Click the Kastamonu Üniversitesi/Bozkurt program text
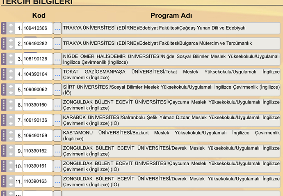Screen dimensions: 283x196 [x=171, y=136]
